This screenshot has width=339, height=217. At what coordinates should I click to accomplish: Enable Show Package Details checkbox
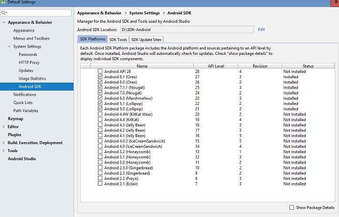click(x=292, y=207)
